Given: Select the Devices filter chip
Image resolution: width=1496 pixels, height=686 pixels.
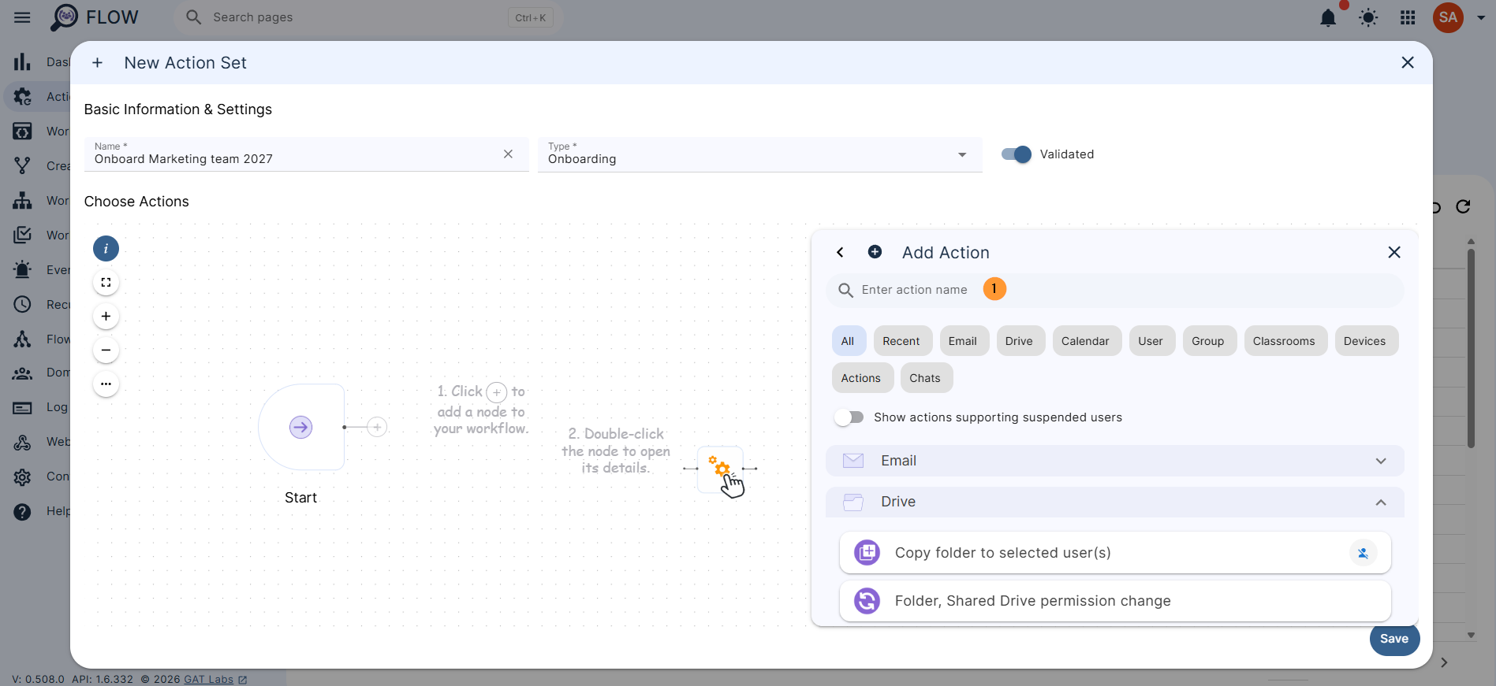Looking at the screenshot, I should (1365, 341).
